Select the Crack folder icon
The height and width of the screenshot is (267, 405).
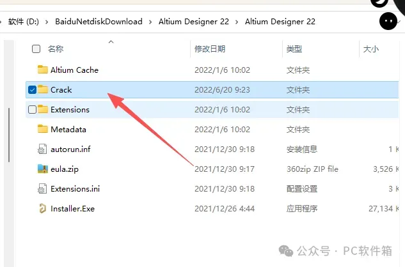click(x=42, y=89)
